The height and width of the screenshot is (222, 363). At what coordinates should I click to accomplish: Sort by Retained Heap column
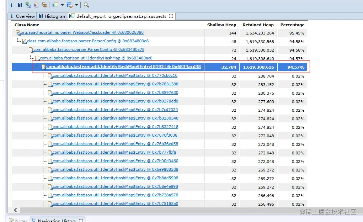pyautogui.click(x=258, y=25)
